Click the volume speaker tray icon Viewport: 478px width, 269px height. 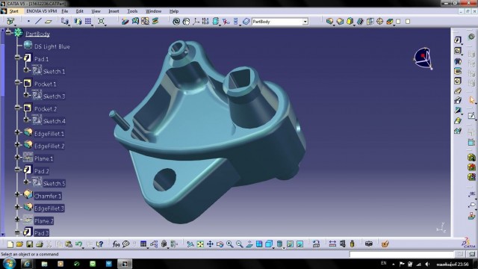[x=426, y=264]
